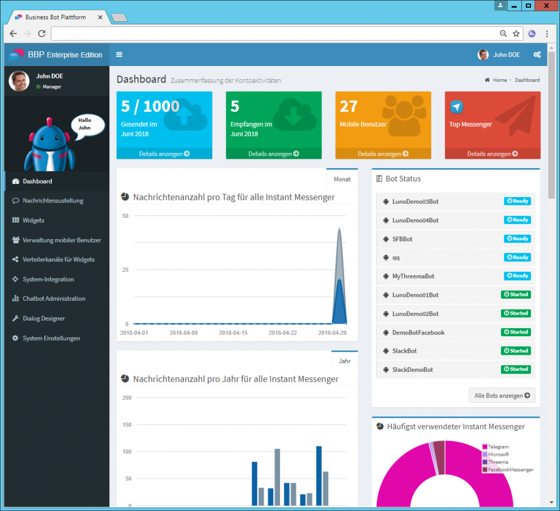Click the SFBBot android icon

click(386, 239)
